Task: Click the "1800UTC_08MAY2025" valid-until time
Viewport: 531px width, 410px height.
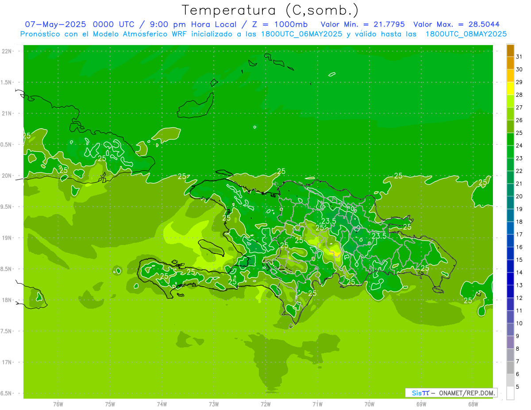Action: (x=466, y=34)
